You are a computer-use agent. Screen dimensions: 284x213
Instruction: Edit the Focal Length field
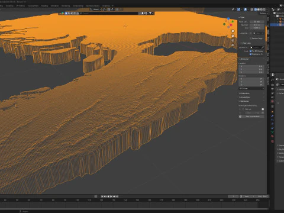[x=257, y=22]
